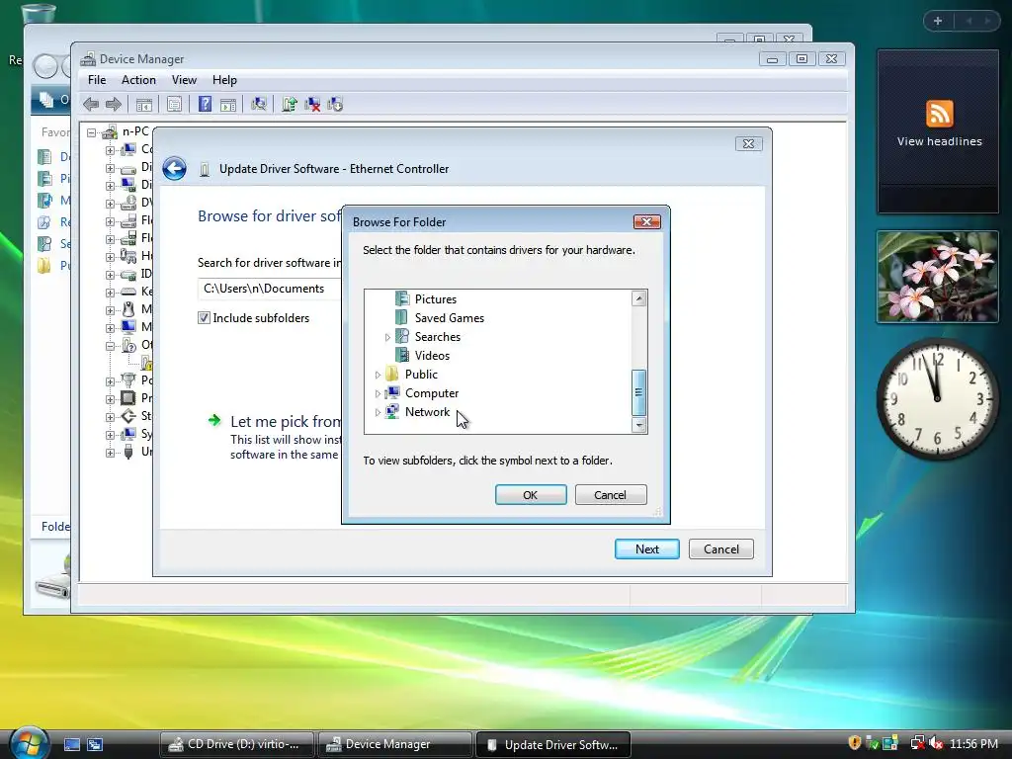The height and width of the screenshot is (759, 1012).
Task: Open the View menu in Device Manager
Action: point(184,80)
